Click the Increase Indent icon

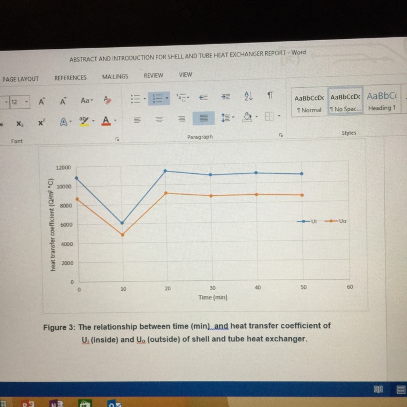226,97
